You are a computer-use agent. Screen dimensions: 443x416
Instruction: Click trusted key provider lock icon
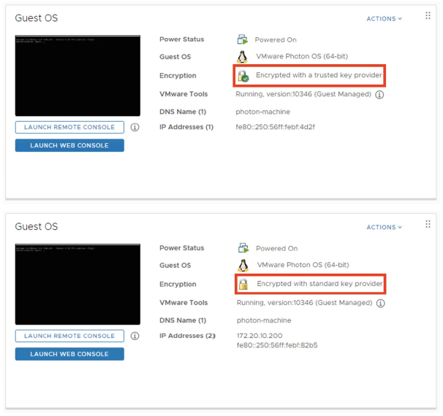(243, 76)
